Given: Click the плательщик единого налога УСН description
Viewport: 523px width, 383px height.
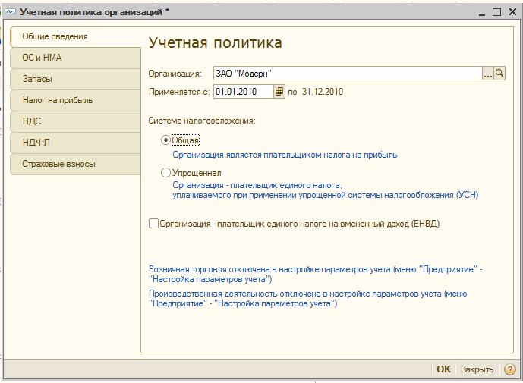Looking at the screenshot, I should [325, 190].
